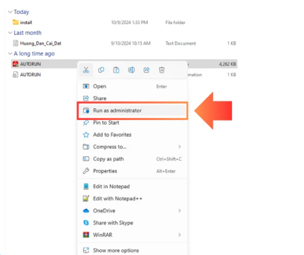The height and width of the screenshot is (255, 304).
Task: Select the red AUTORUN application icon
Action: [16, 64]
